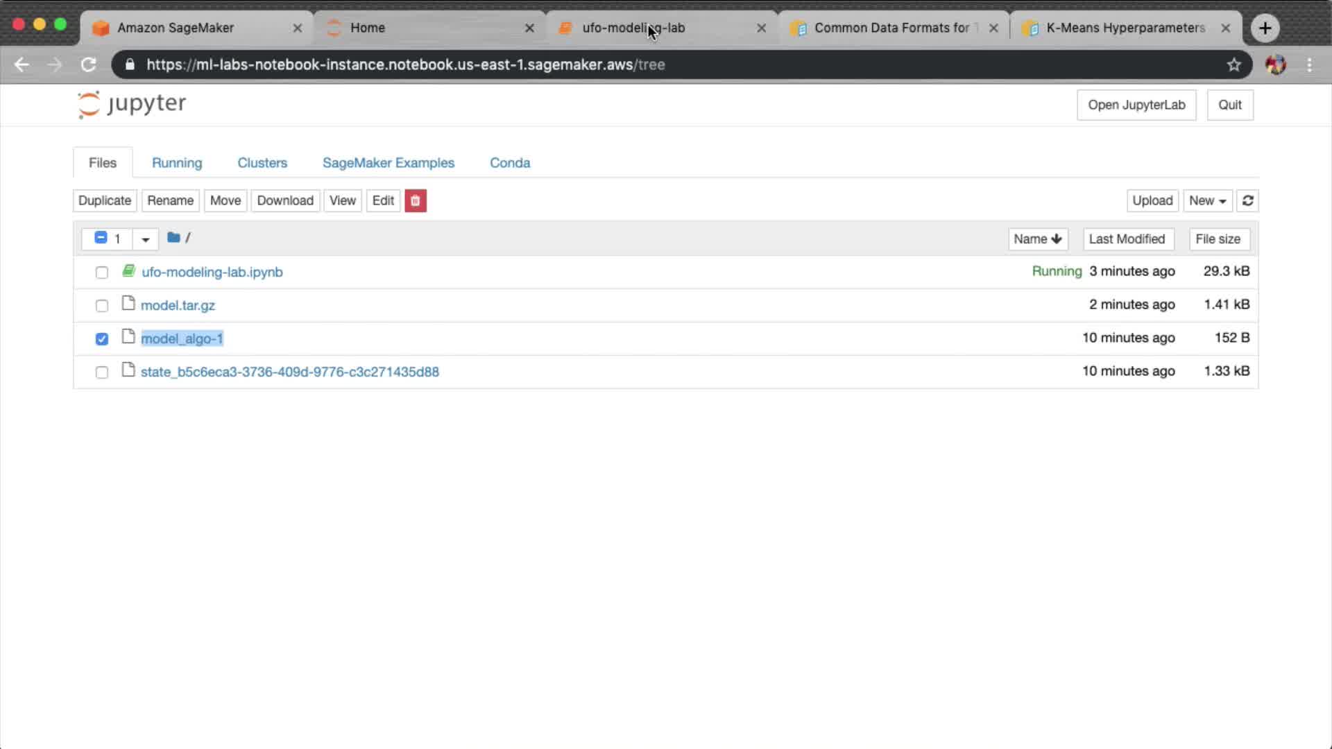
Task: Open the select-all dropdown arrow
Action: (x=145, y=239)
